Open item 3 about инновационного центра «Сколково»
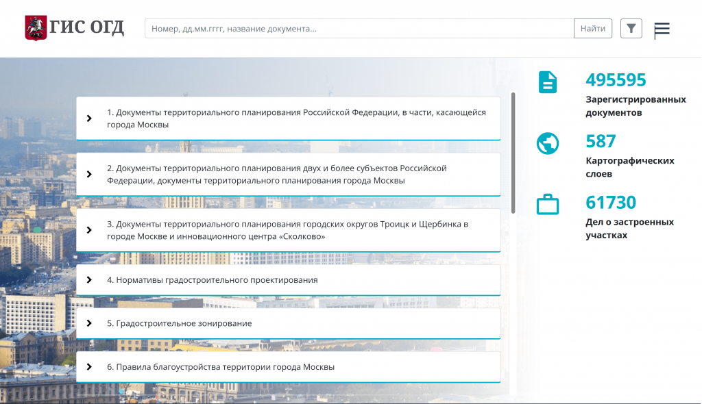 pyautogui.click(x=287, y=230)
